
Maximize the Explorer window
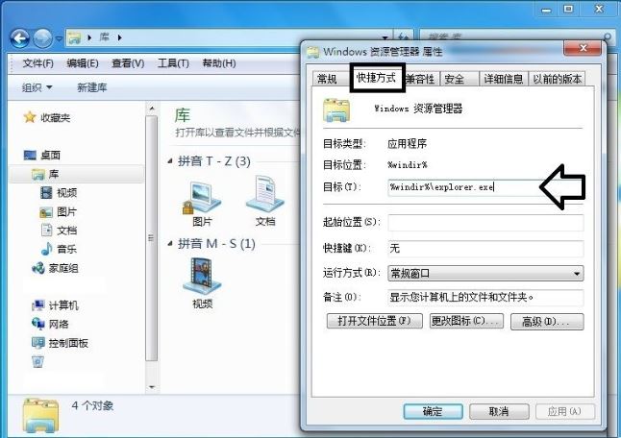568,9
